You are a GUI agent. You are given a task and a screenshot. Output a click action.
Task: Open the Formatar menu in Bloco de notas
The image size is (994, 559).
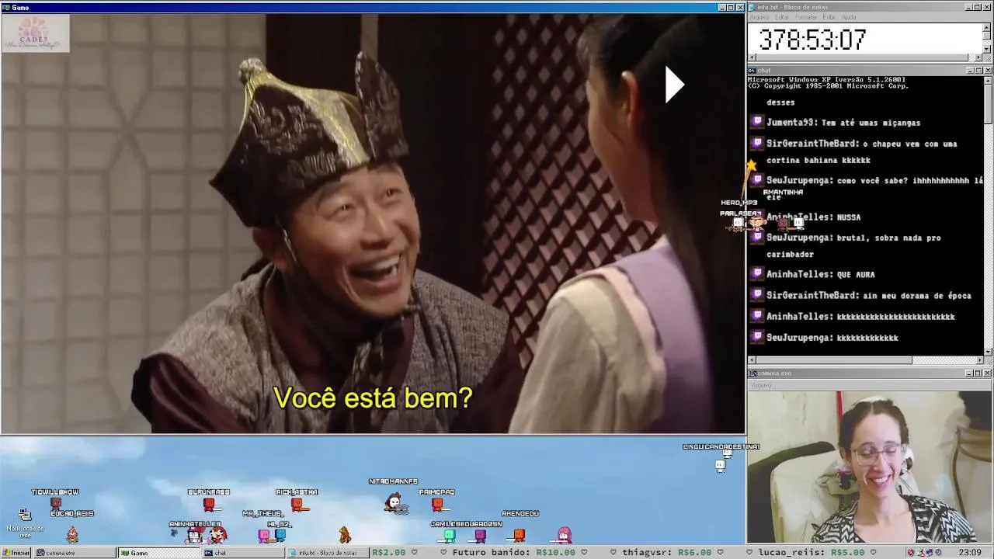[806, 17]
